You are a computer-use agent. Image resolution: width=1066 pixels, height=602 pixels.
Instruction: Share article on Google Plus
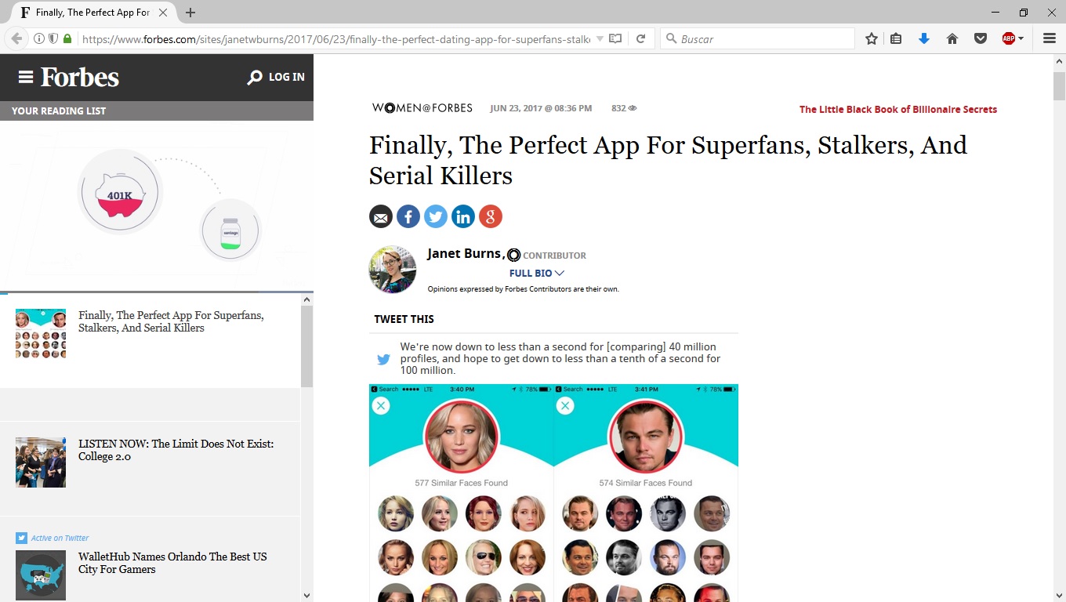tap(491, 216)
